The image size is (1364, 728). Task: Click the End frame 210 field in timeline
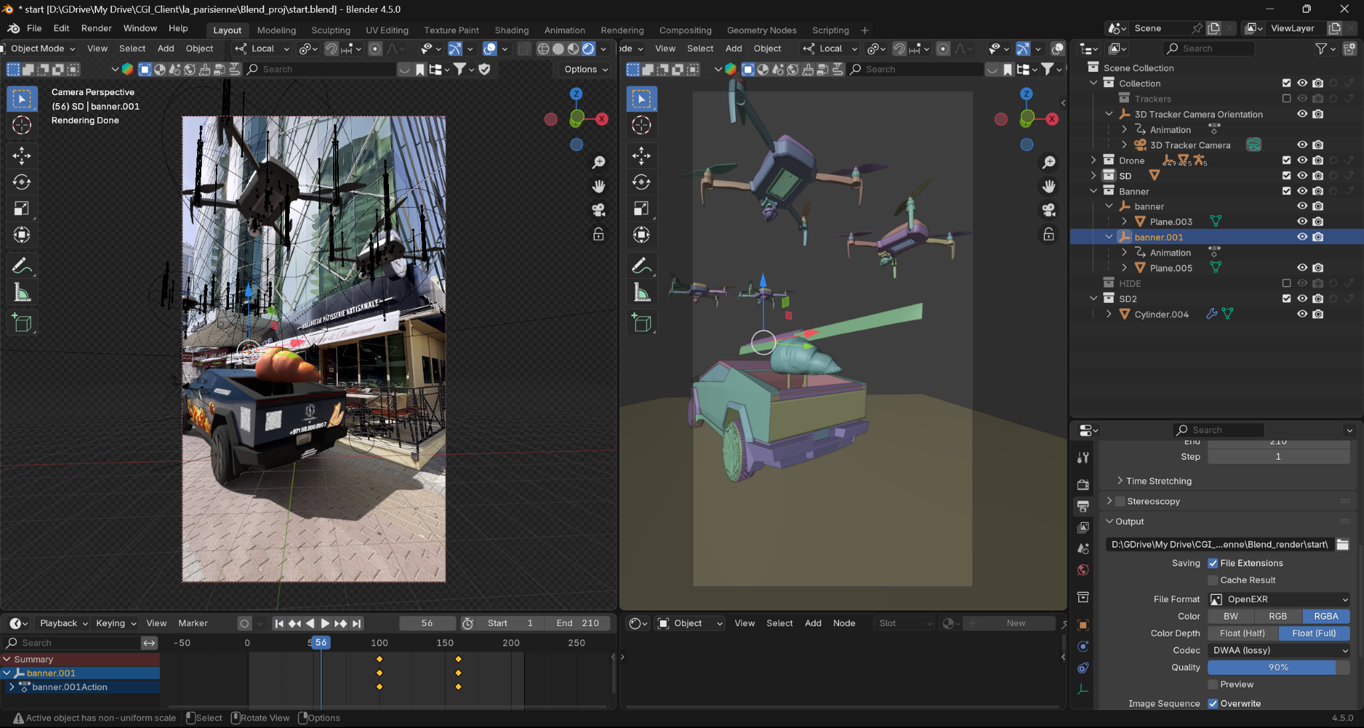577,624
